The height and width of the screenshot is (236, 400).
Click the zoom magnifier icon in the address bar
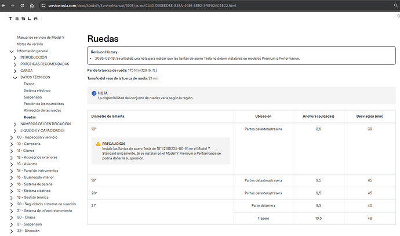pyautogui.click(x=396, y=5)
